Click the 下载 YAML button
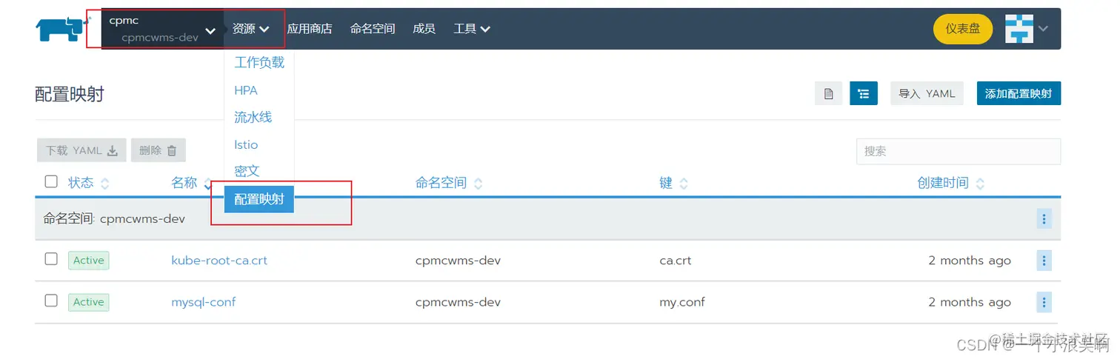This screenshot has width=1120, height=359. (x=81, y=150)
